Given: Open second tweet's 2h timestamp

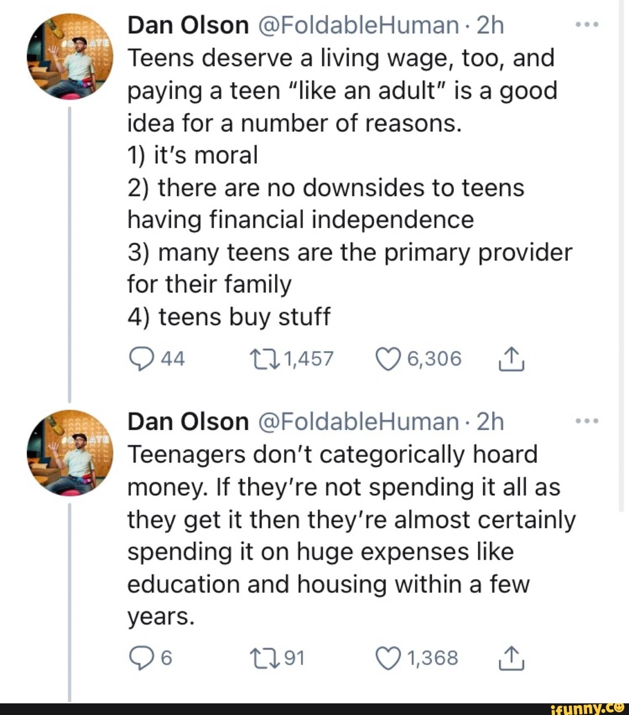Looking at the screenshot, I should (x=490, y=421).
